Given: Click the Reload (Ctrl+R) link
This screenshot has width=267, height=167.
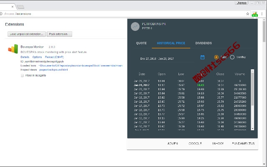Looking at the screenshot, I should pos(54,57).
